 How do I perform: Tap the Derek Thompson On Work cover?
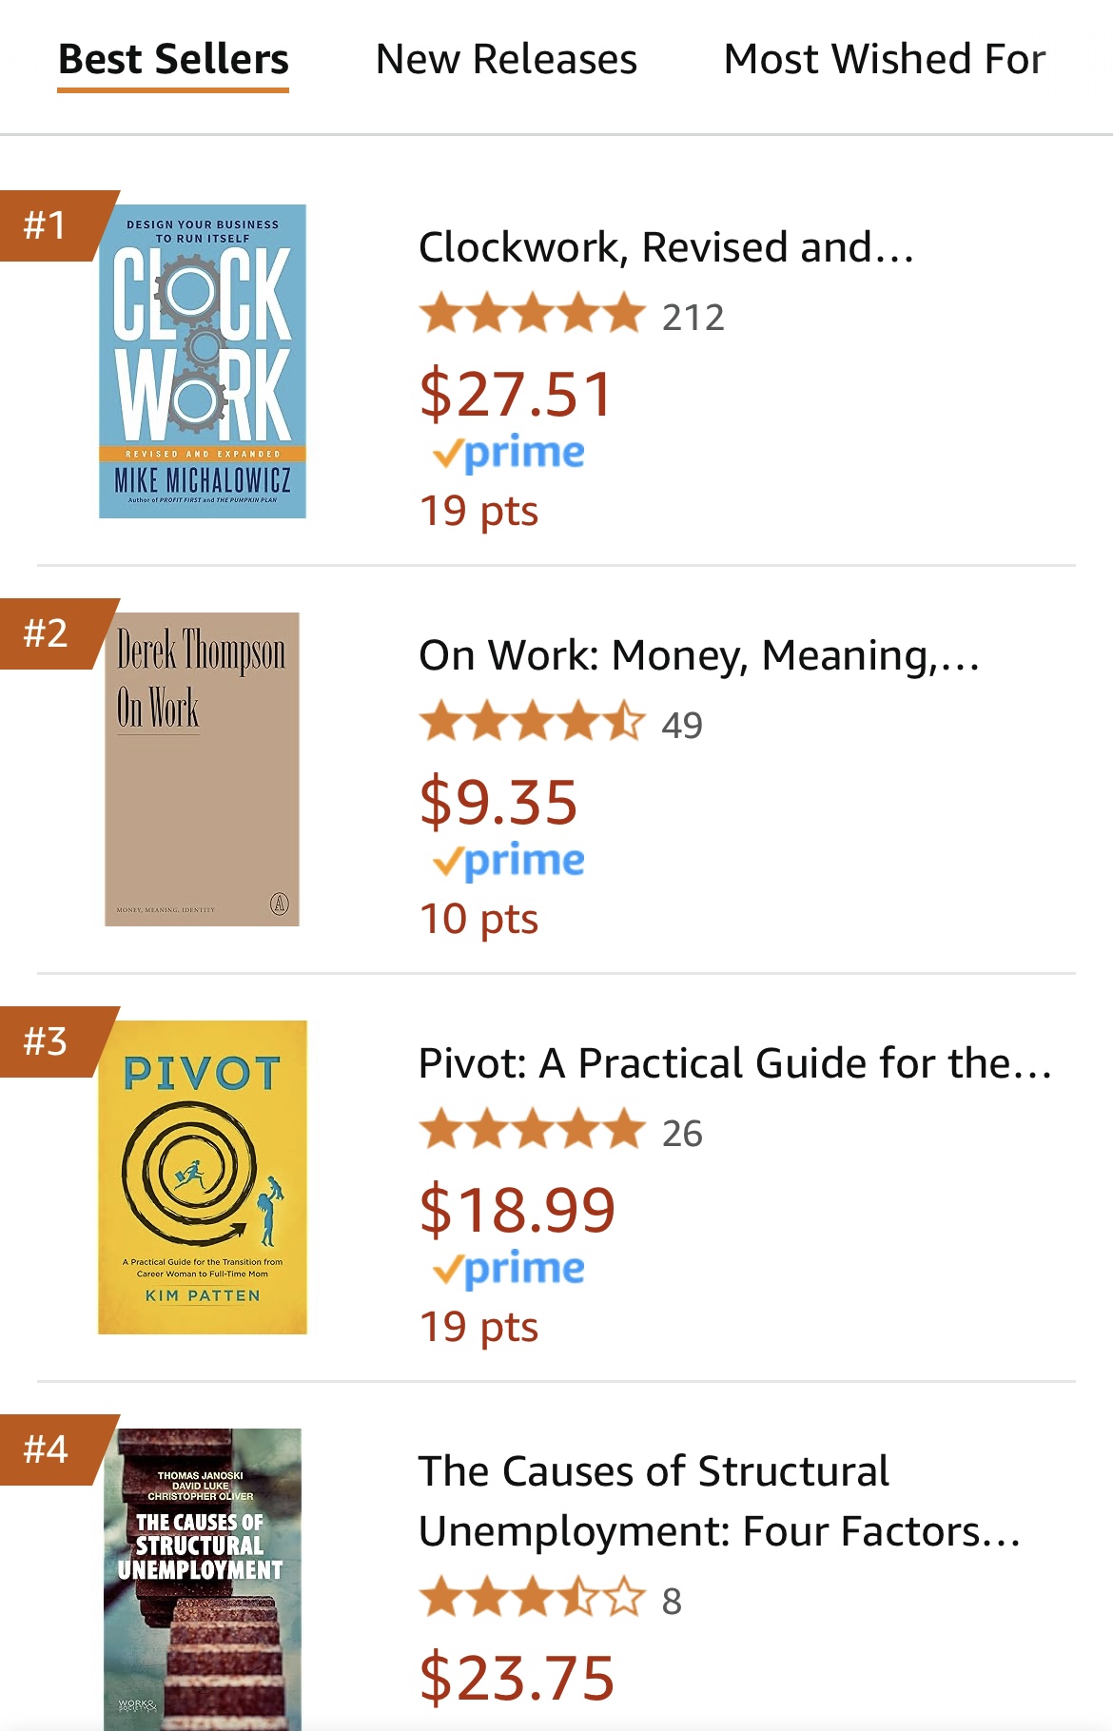click(202, 768)
